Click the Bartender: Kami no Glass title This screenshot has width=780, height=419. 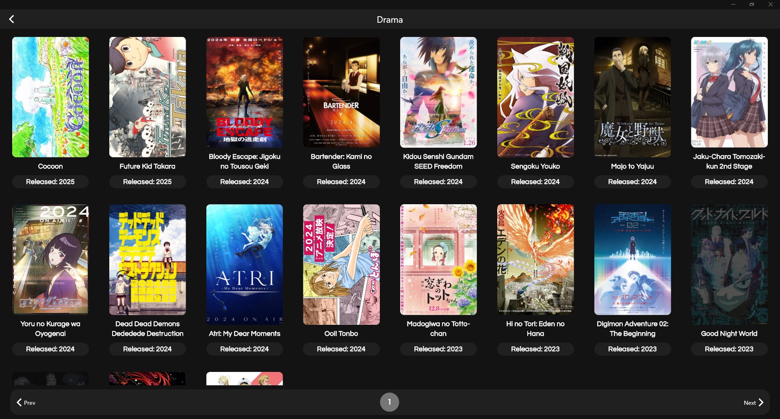pyautogui.click(x=341, y=161)
